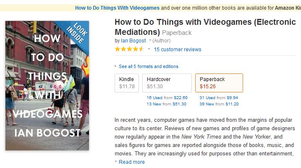This screenshot has height=168, width=301.
Task: Click the star rating icons
Action: (x=129, y=49)
